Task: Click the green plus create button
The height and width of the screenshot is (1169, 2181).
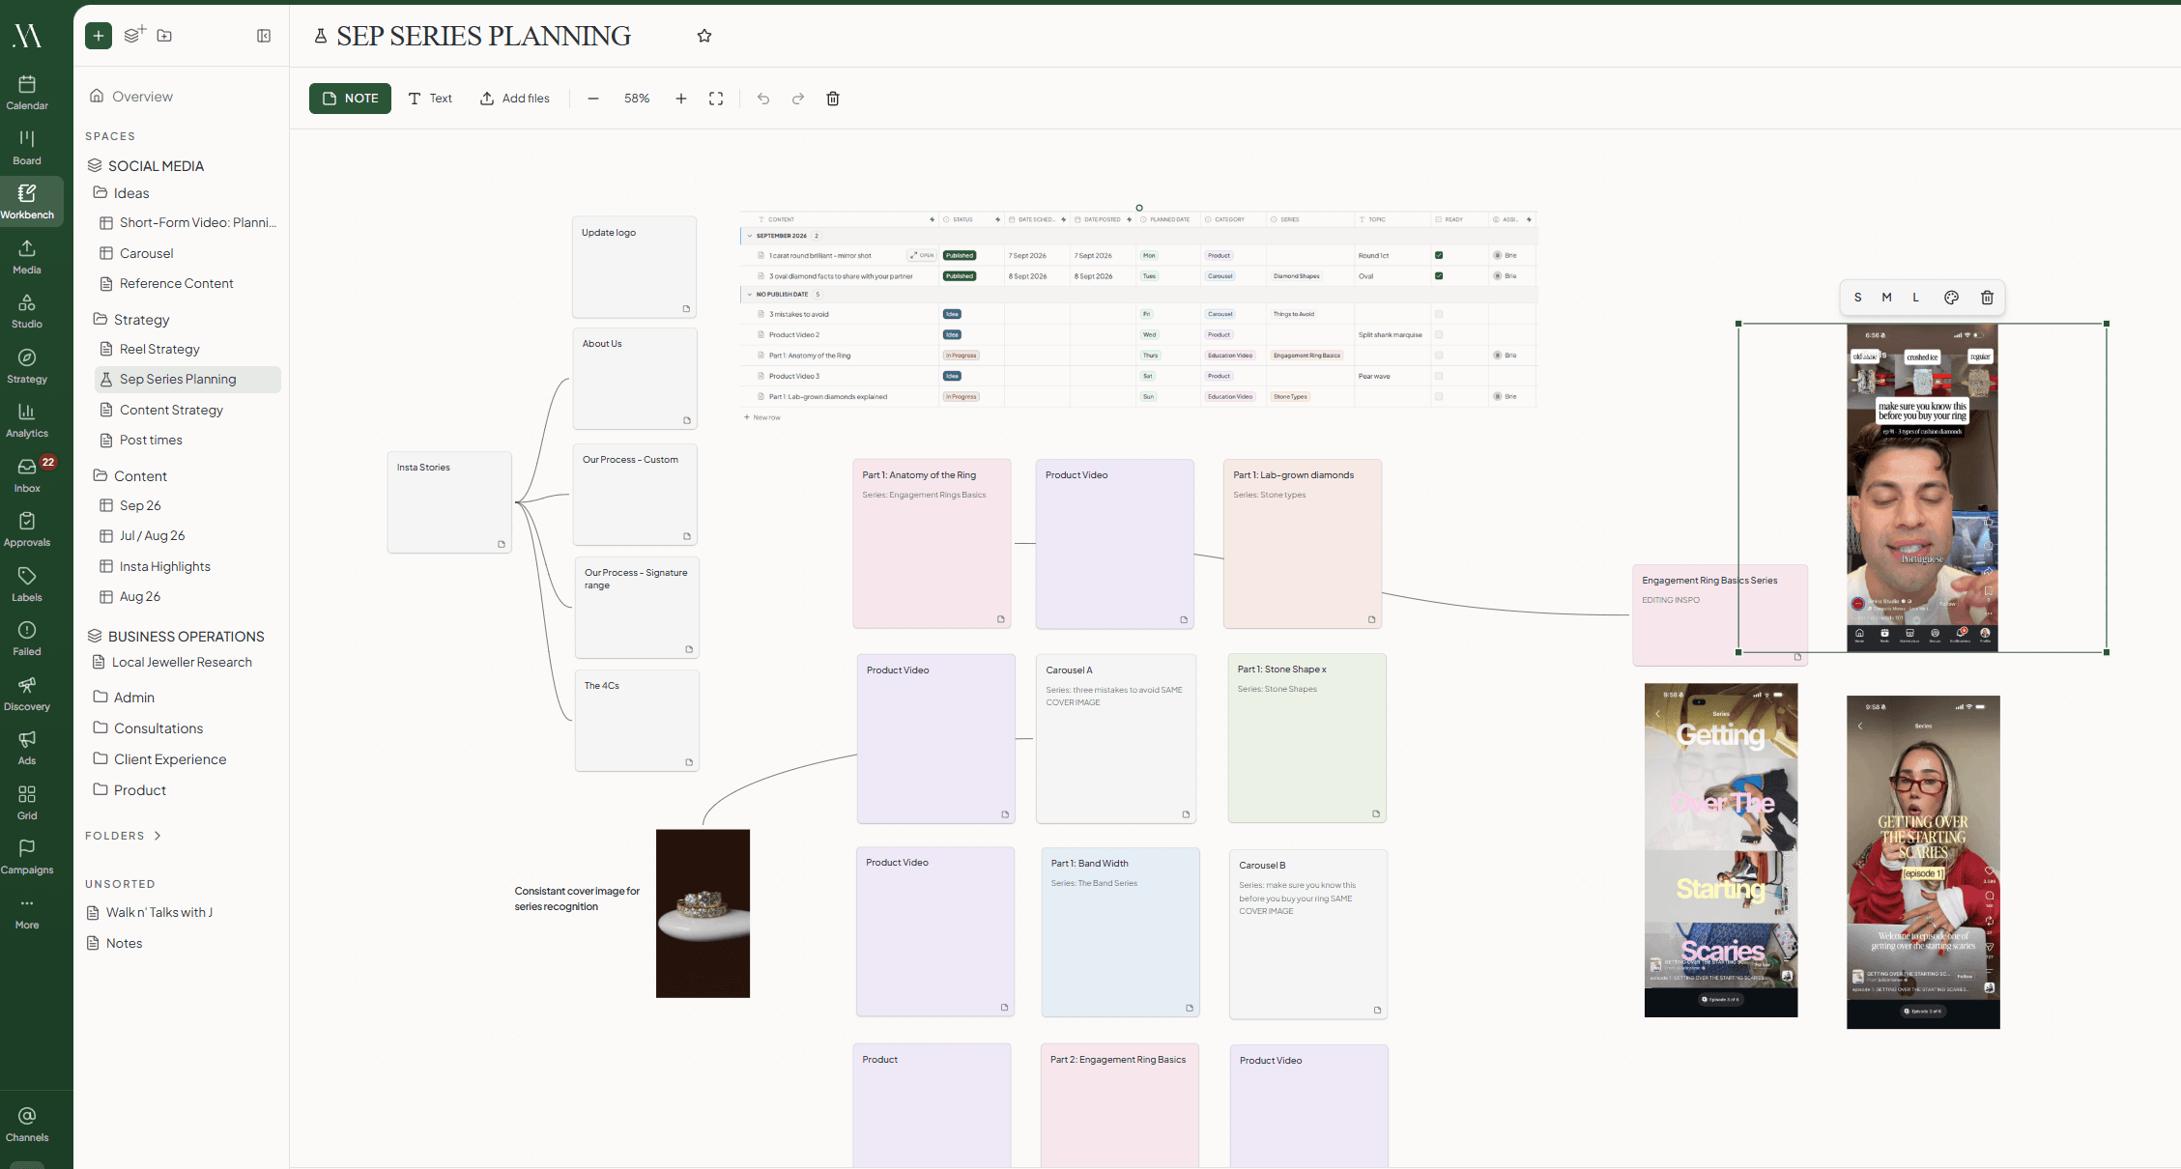Action: point(99,36)
